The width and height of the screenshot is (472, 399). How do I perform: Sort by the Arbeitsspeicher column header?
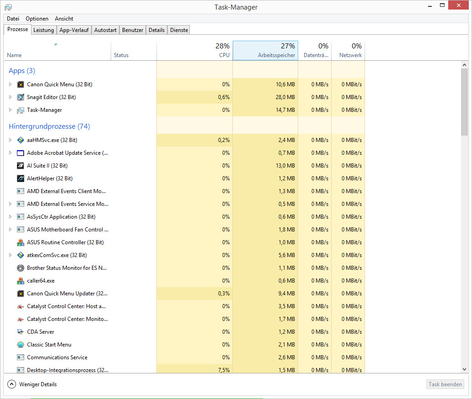265,51
